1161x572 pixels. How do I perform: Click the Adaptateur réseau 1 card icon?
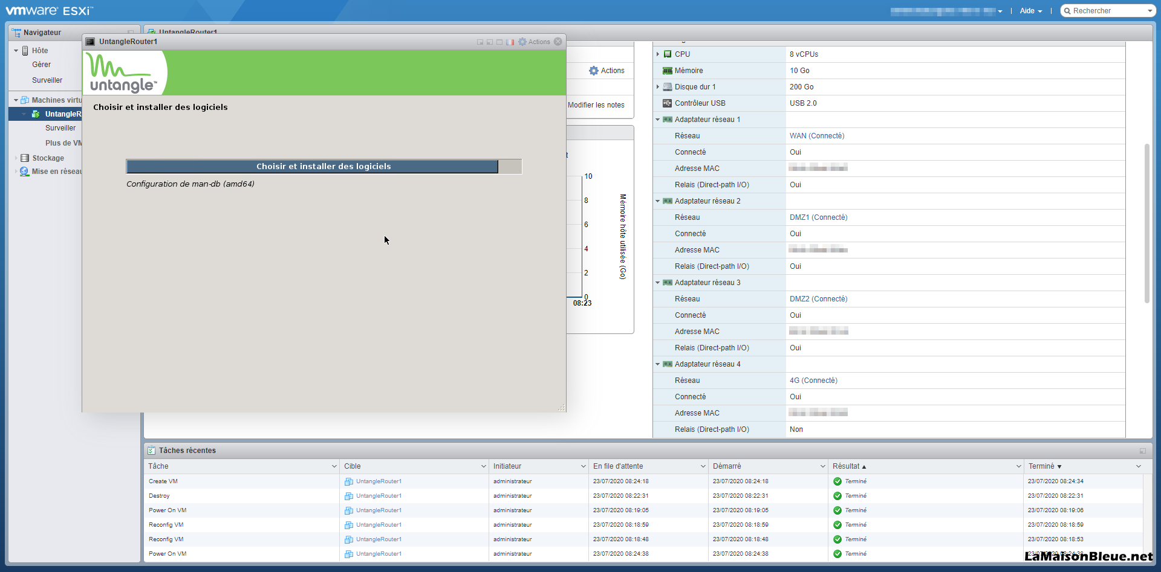(668, 120)
